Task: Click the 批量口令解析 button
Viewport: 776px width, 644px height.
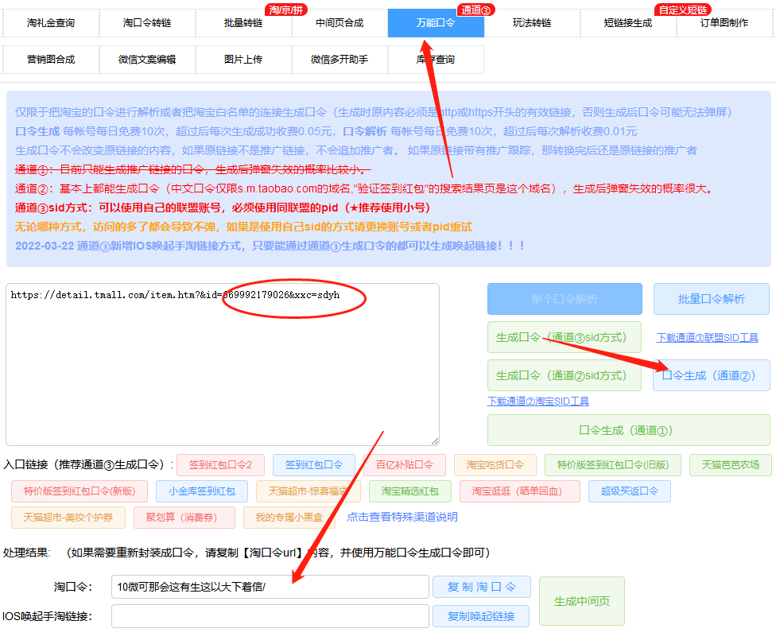Action: click(711, 299)
